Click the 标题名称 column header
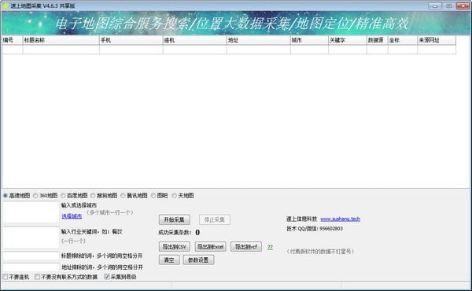Image resolution: width=472 pixels, height=291 pixels. 61,40
